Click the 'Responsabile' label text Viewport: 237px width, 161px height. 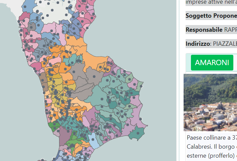coord(204,30)
